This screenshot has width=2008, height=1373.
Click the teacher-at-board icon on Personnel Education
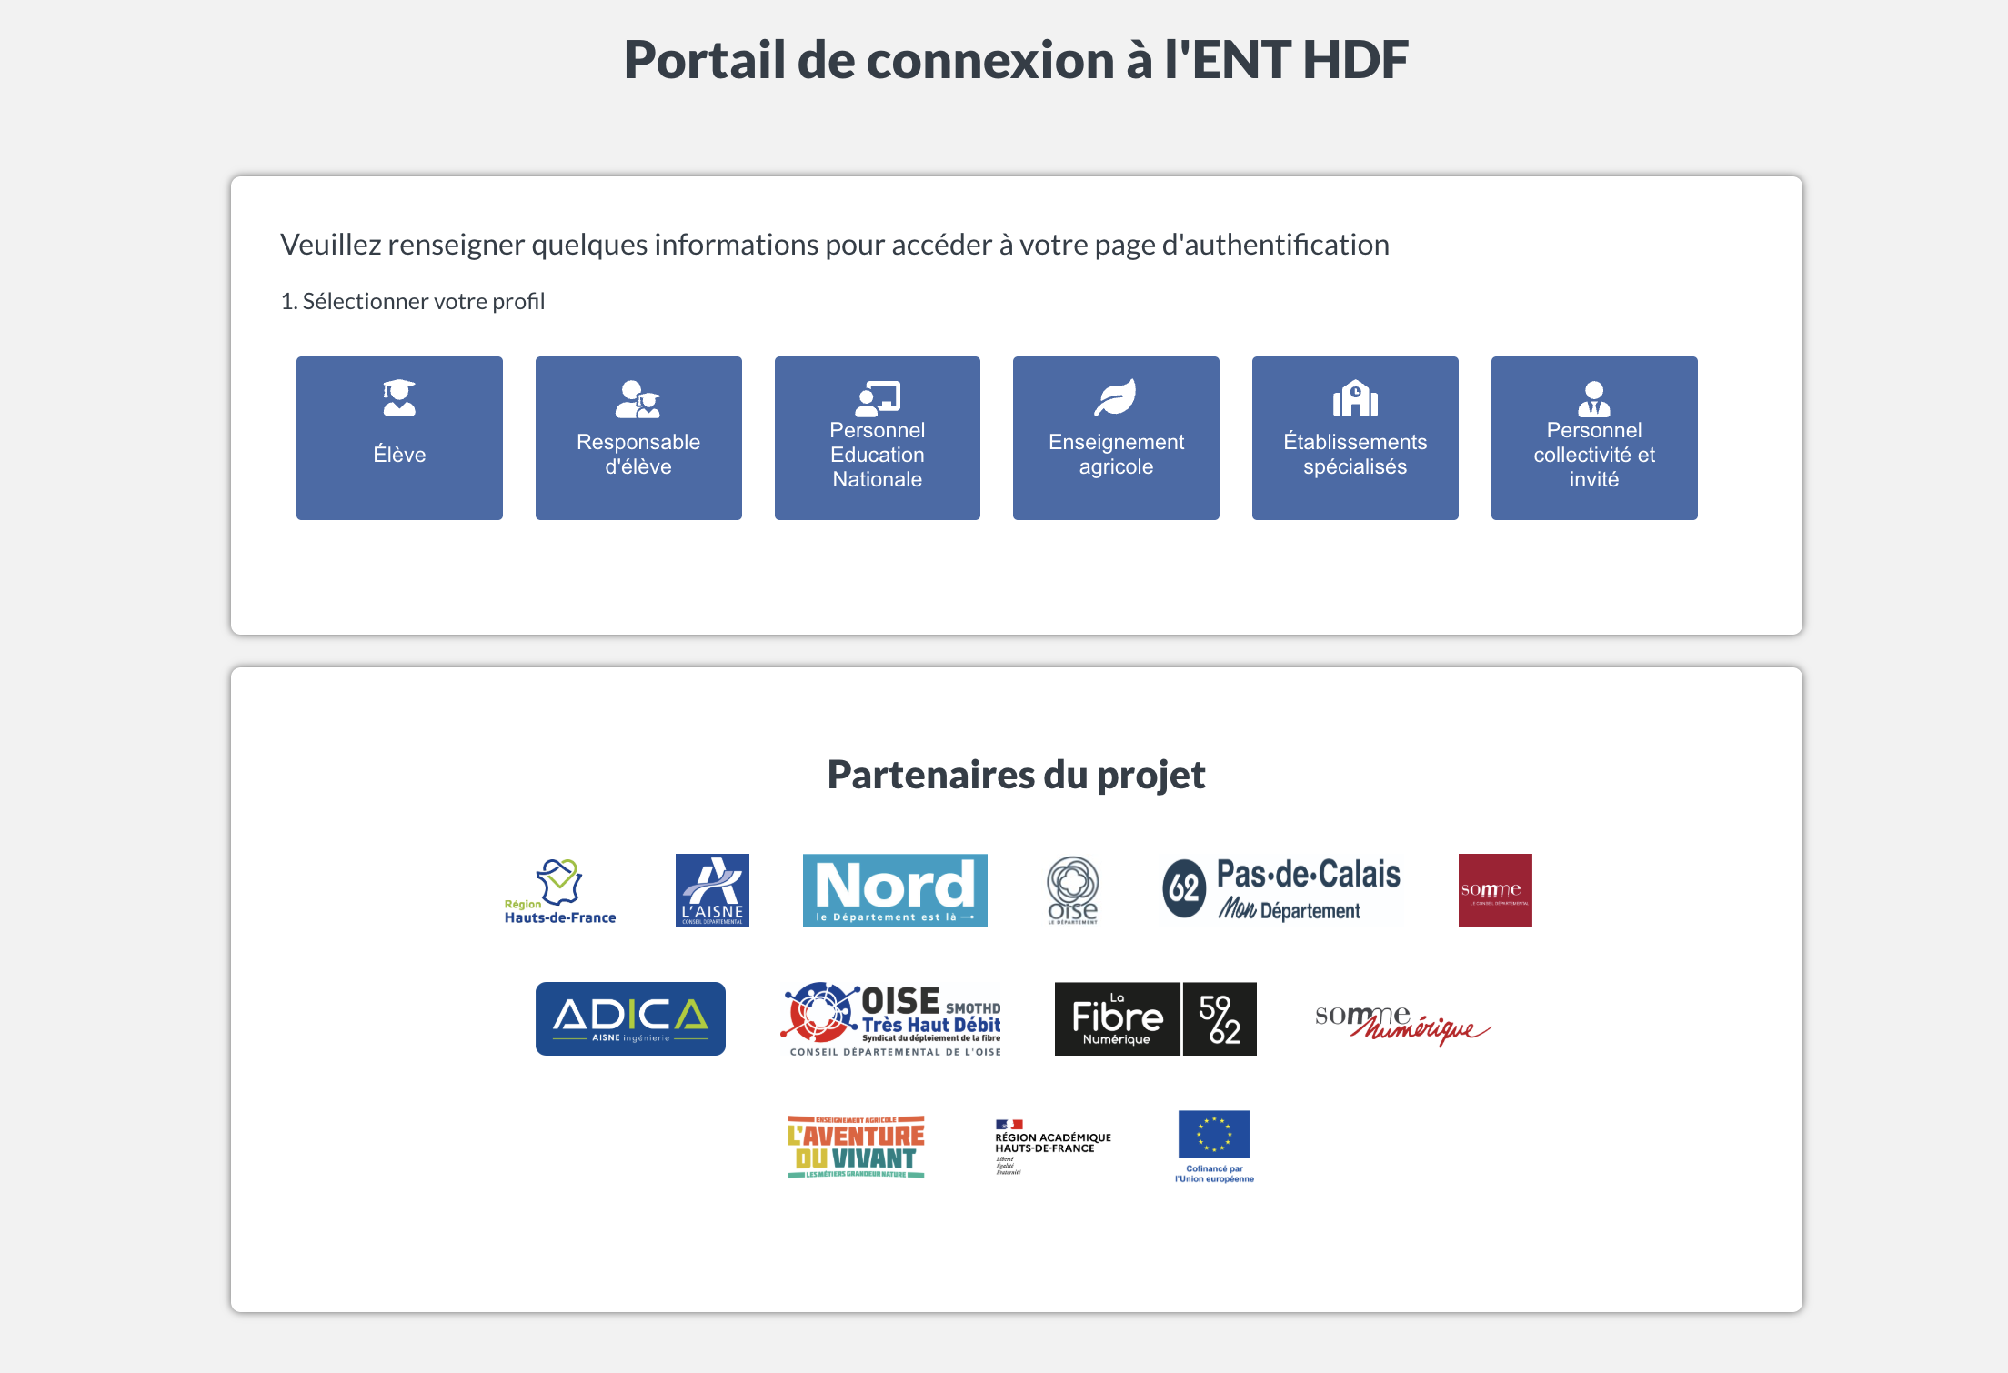click(878, 398)
